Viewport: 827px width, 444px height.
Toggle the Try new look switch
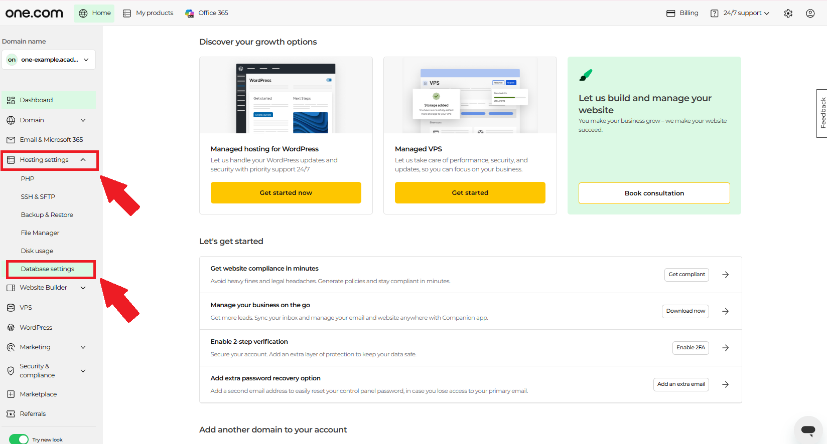click(19, 439)
